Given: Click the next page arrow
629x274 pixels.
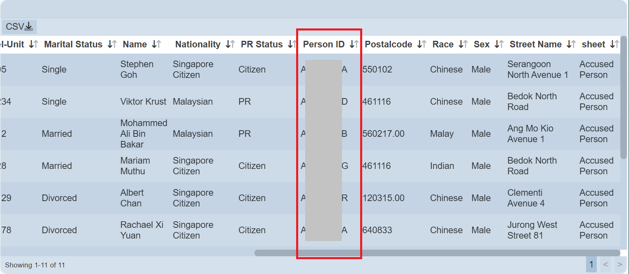Looking at the screenshot, I should (x=619, y=265).
